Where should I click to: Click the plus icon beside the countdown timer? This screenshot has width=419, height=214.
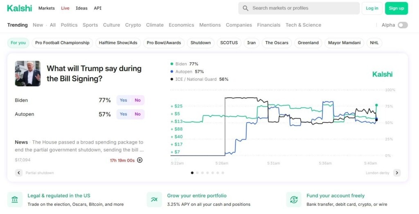140,160
